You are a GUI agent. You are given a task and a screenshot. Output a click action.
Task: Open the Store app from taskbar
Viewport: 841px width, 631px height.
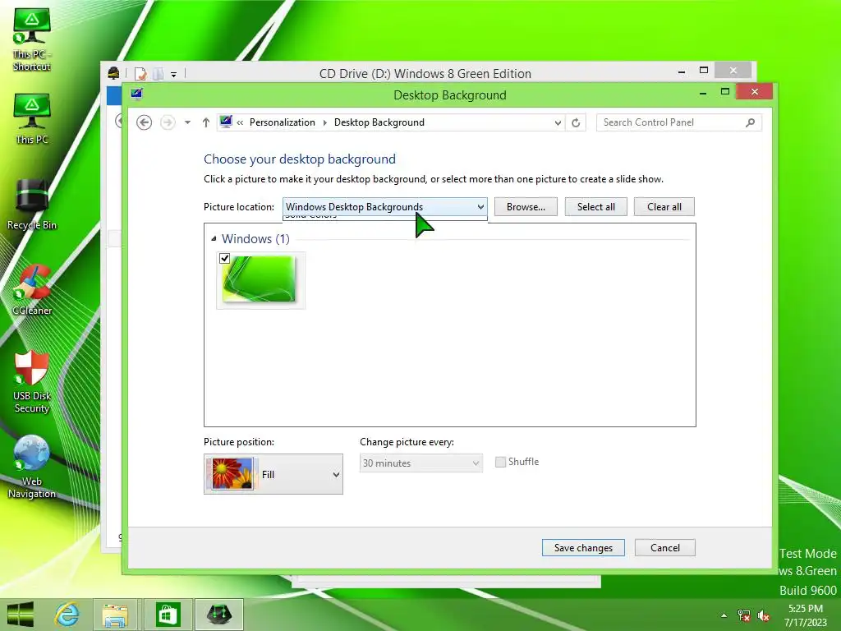coord(168,615)
